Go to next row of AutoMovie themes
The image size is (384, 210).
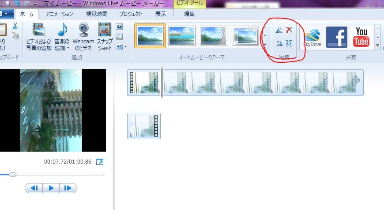click(265, 36)
